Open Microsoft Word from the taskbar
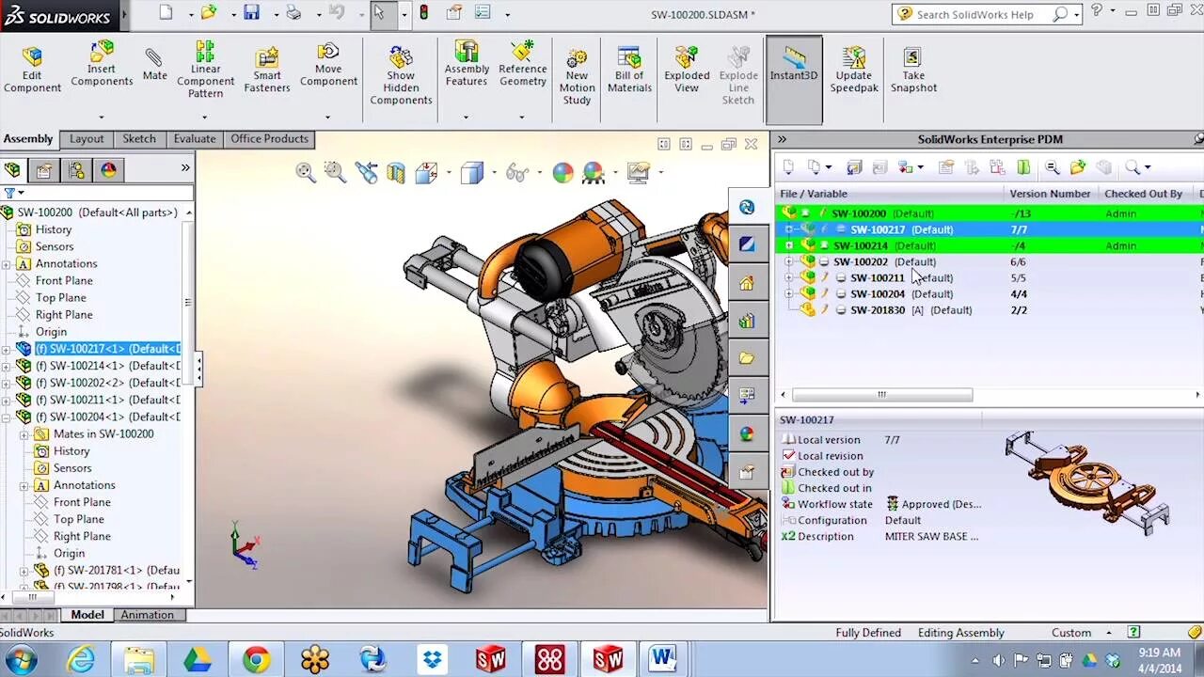This screenshot has width=1204, height=677. coord(663,659)
